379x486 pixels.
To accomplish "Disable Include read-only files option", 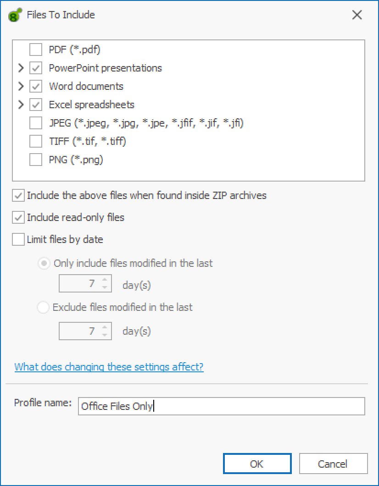I will [x=19, y=217].
